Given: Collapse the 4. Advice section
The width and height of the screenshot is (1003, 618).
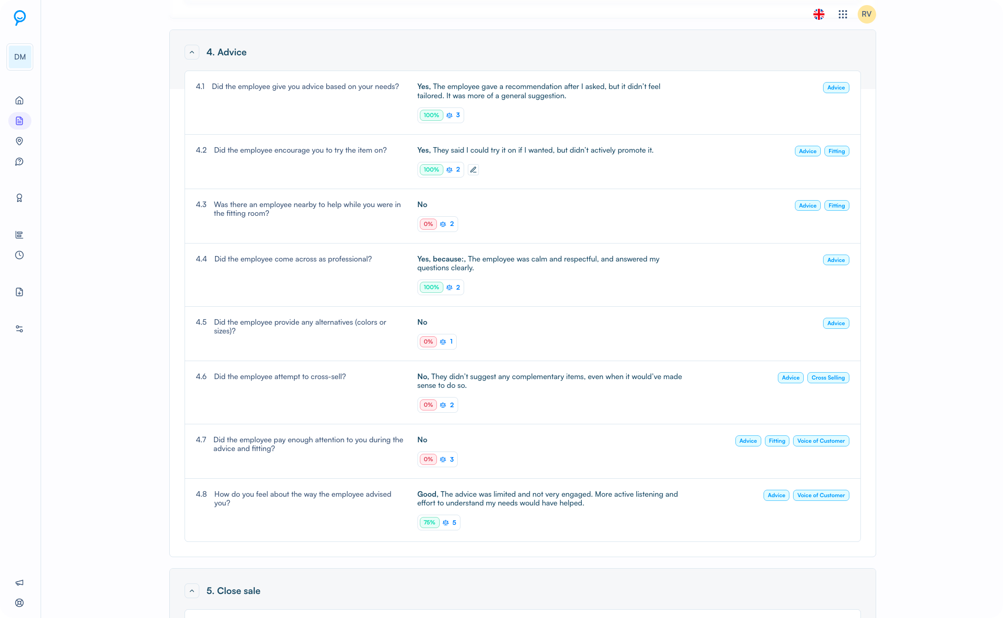Looking at the screenshot, I should [192, 52].
